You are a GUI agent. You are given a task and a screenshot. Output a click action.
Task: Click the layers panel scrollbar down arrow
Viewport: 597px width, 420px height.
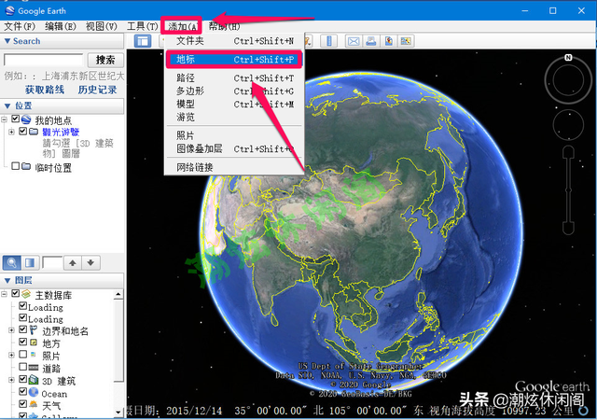click(x=118, y=412)
